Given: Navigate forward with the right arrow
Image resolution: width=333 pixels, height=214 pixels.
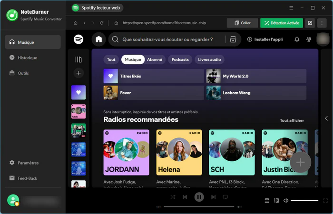Looking at the screenshot, I should tap(93, 23).
